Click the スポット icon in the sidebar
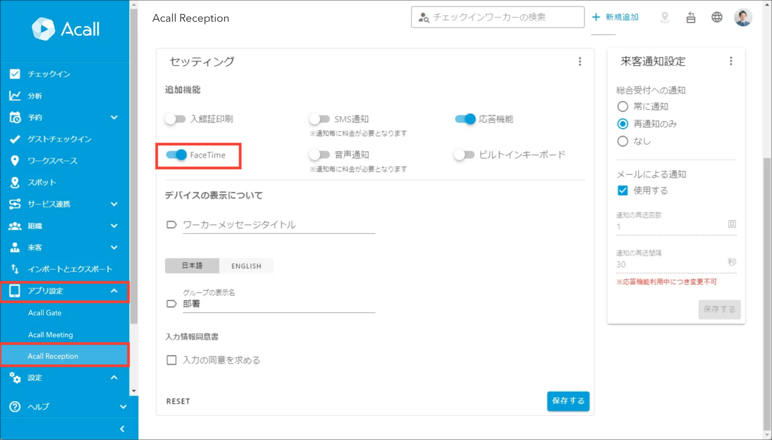The width and height of the screenshot is (772, 440). point(15,183)
